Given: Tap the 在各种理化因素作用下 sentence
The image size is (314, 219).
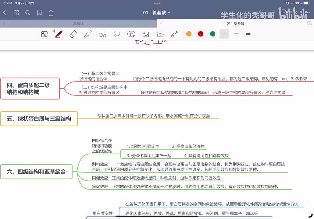Looking at the screenshot, I should point(212,204).
